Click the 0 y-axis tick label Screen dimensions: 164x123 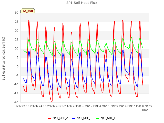[17, 67]
